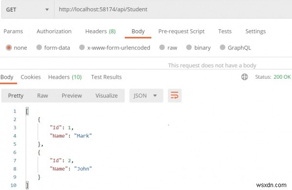
Task: Click the network globe icon
Action: point(244,77)
